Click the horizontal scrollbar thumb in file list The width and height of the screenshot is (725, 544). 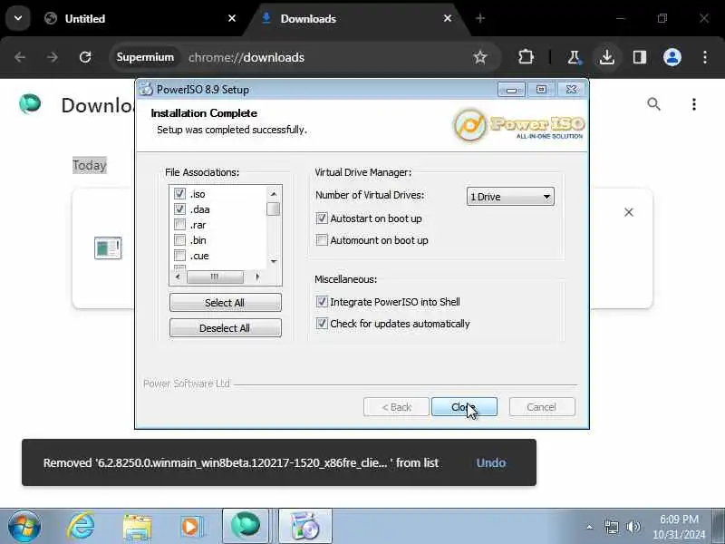[215, 277]
